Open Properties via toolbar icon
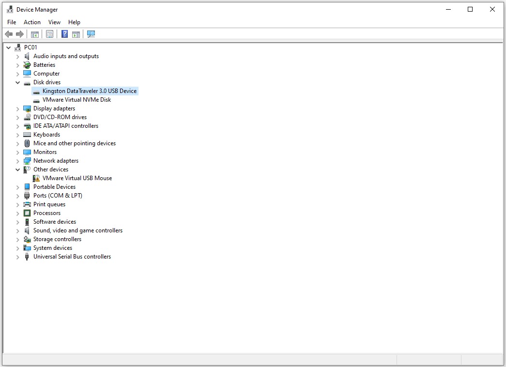 click(x=49, y=34)
